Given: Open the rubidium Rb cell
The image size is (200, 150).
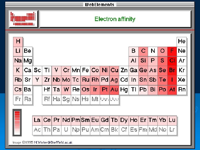Looking at the screenshot, I should point(18,80).
